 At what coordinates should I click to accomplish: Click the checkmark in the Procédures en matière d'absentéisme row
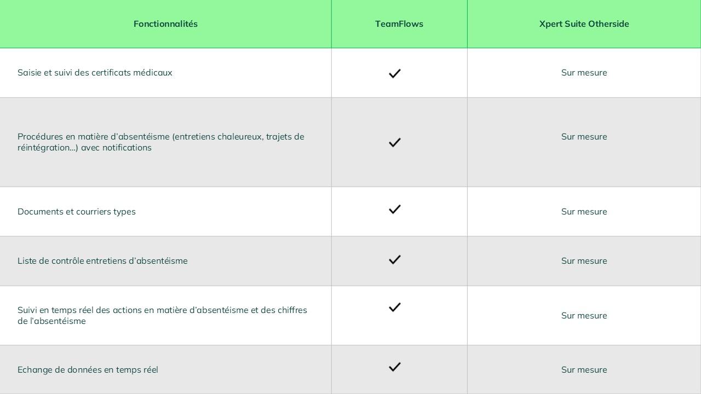(x=394, y=142)
